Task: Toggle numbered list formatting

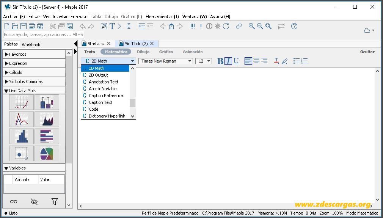Action: [305, 61]
